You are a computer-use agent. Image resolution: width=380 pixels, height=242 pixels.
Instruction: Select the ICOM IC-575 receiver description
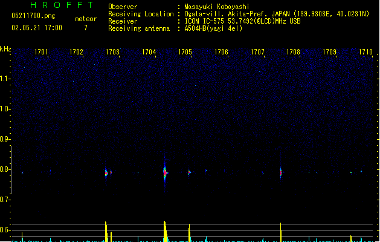point(243,21)
